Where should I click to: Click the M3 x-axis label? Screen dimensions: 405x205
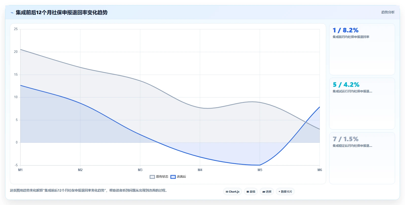140,170
